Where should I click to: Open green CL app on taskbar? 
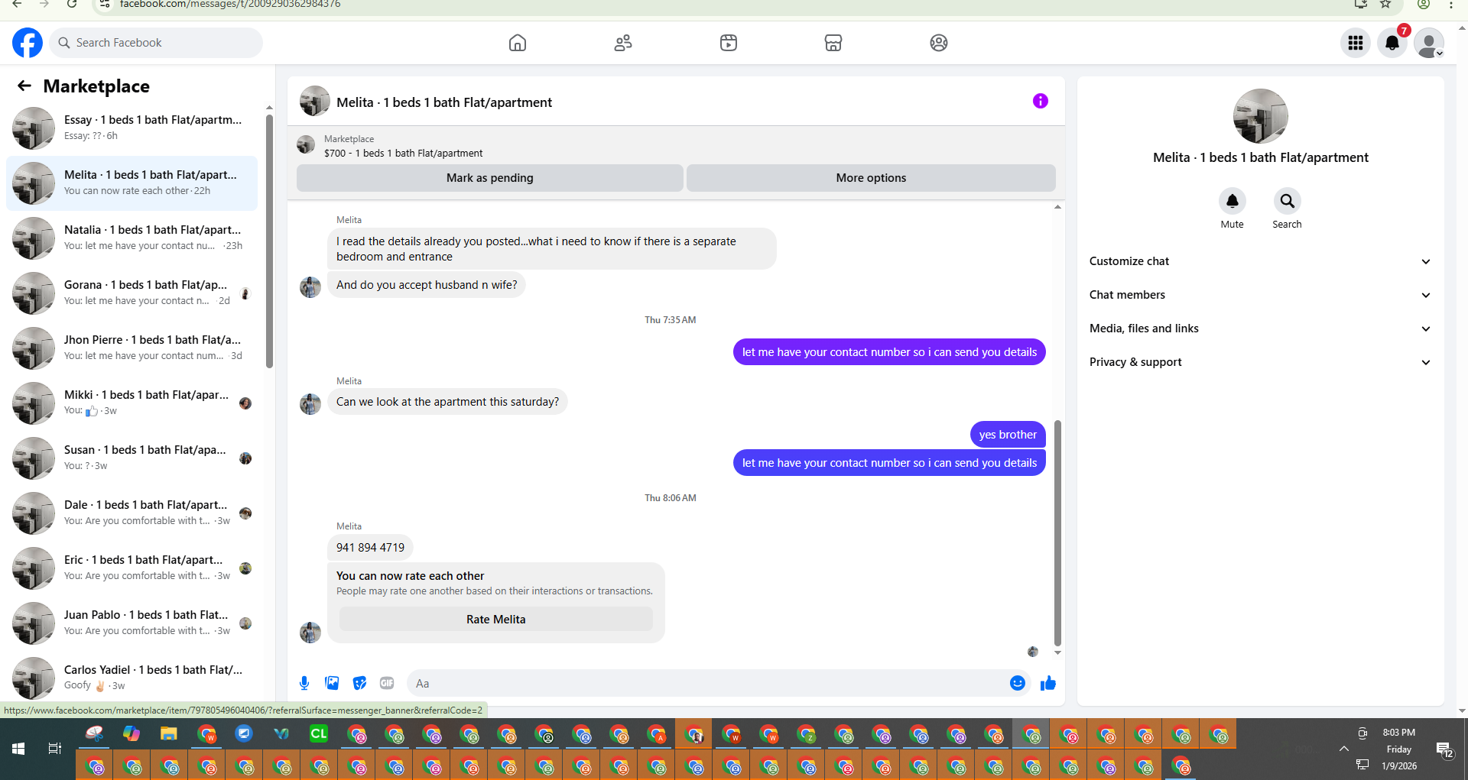(319, 734)
